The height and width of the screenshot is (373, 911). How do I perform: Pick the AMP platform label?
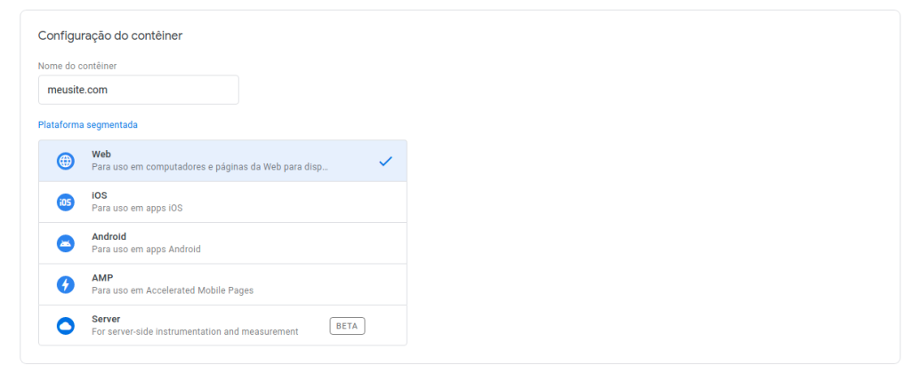pyautogui.click(x=102, y=278)
